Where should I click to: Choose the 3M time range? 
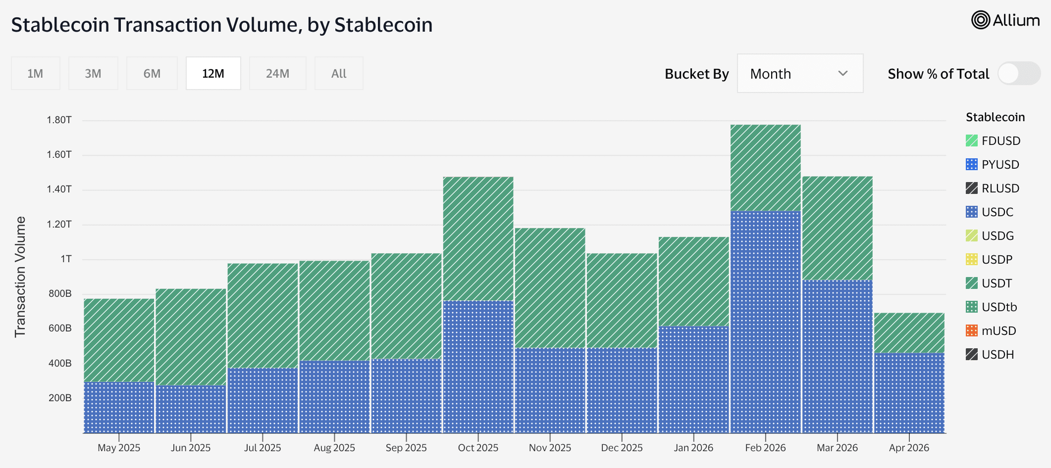click(93, 74)
